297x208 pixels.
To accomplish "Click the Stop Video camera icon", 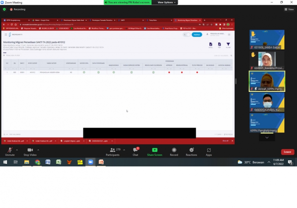I will pyautogui.click(x=30, y=150).
